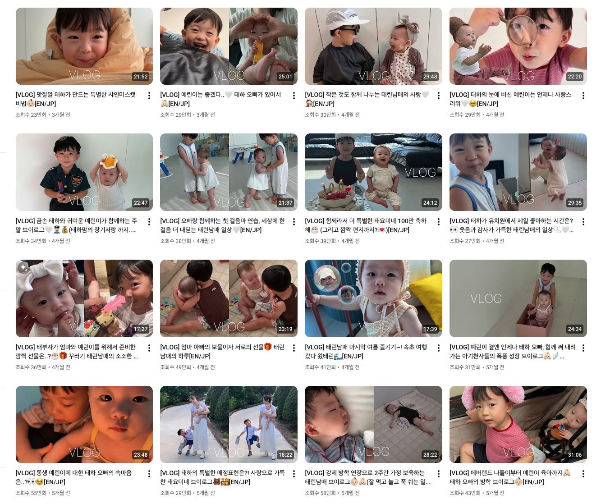Viewport: 601px width, 504px height.
Task: Open more options for 에버랜드 나들이 video
Action: tap(583, 474)
